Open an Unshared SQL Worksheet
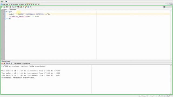Image resolution: width=173 pixels, height=97 pixels. point(21,7)
